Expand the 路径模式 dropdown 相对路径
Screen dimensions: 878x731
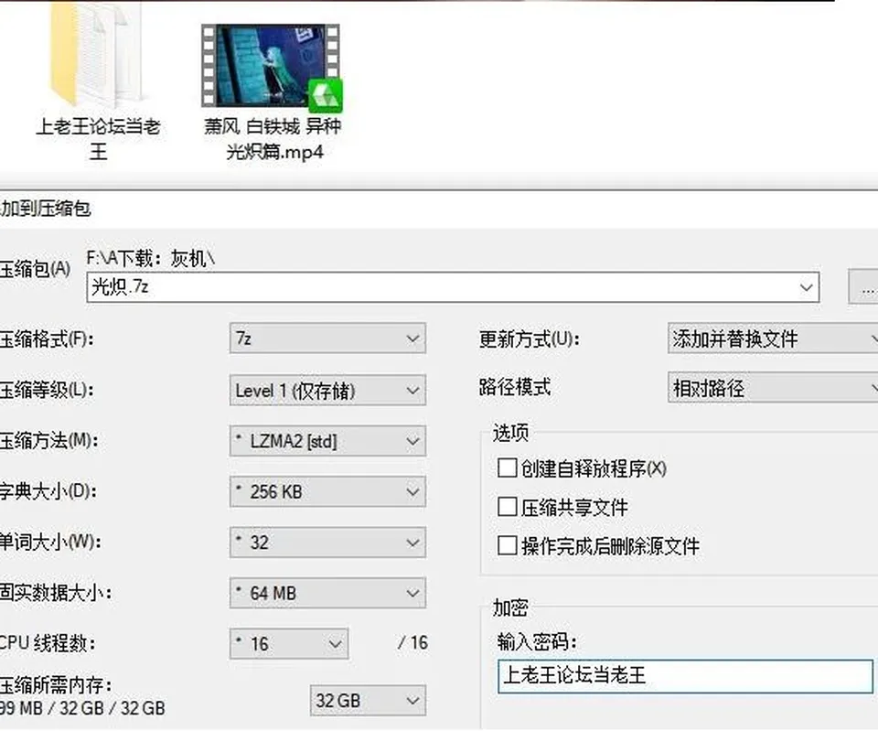(x=773, y=388)
